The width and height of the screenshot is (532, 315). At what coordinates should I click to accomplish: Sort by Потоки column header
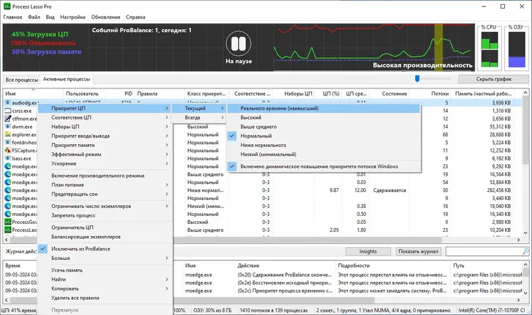(x=430, y=94)
